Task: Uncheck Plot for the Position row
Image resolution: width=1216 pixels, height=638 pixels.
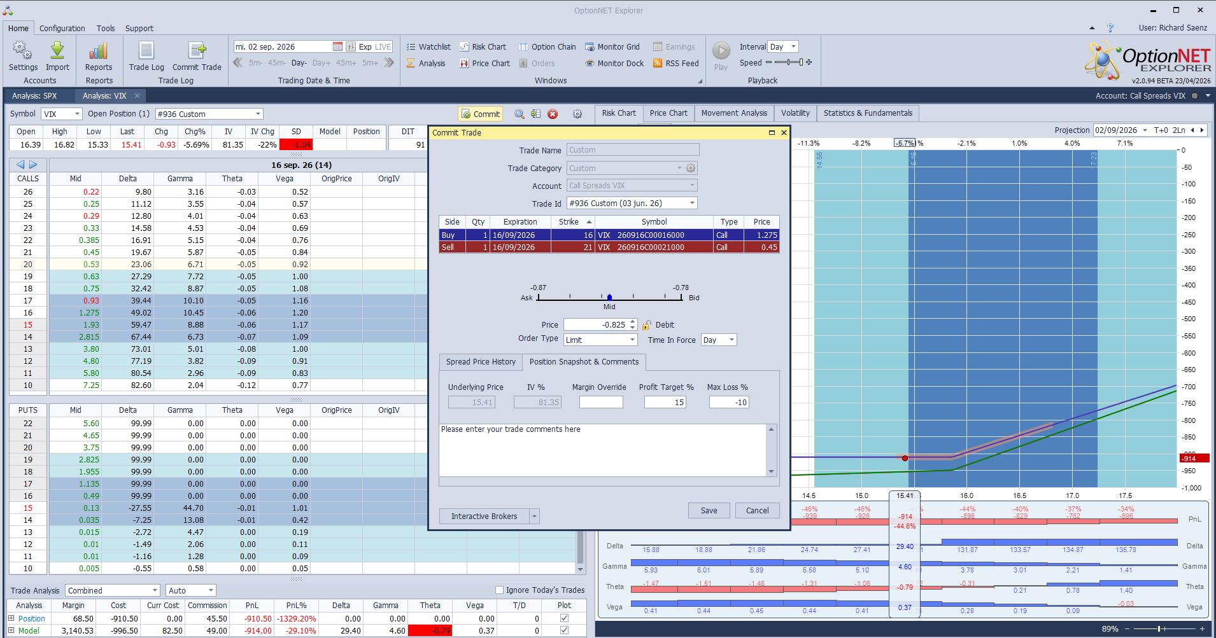Action: click(x=564, y=618)
